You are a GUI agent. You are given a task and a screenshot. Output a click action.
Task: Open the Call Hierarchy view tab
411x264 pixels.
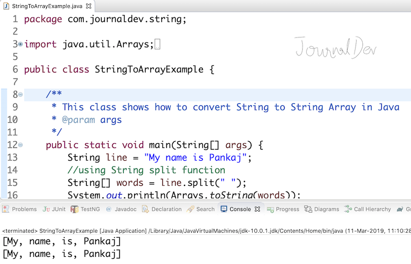point(367,209)
